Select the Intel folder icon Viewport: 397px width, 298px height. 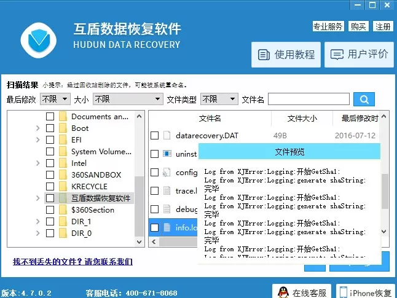pyautogui.click(x=63, y=163)
